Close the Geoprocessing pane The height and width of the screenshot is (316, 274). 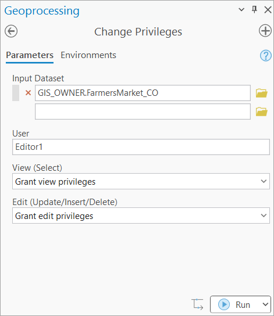coord(268,10)
